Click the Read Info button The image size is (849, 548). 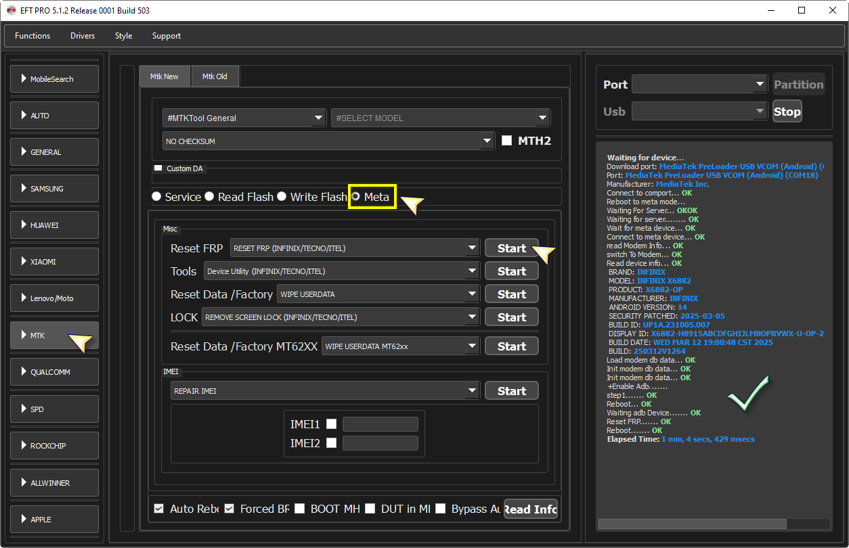pos(531,509)
